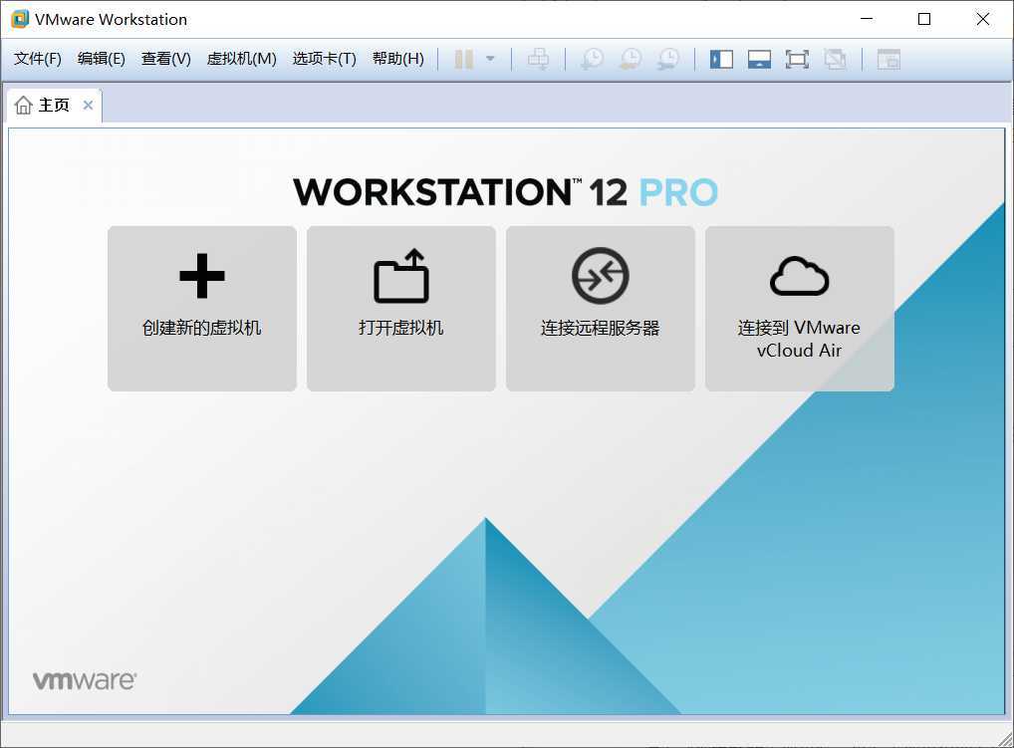Click the take snapshot toolbar icon

tap(592, 60)
